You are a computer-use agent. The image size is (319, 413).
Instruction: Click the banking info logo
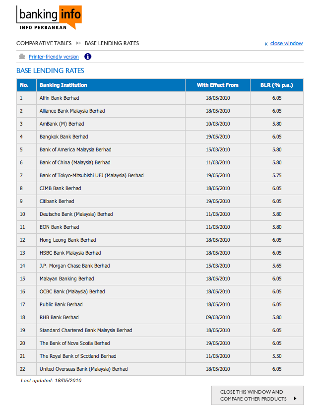point(49,17)
